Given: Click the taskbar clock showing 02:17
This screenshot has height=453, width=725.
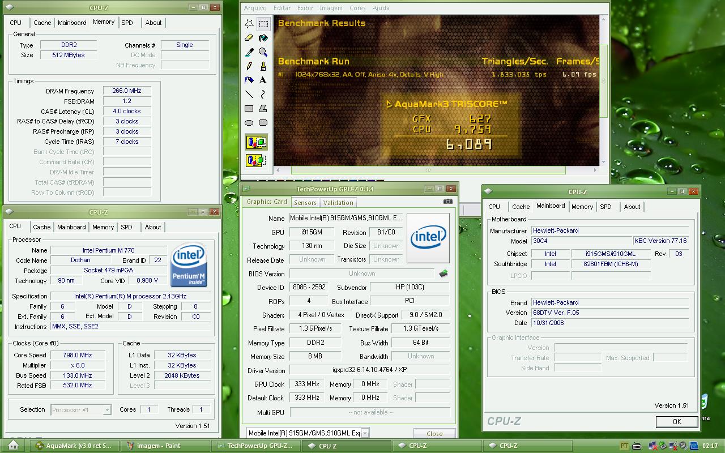Looking at the screenshot, I should click(710, 446).
